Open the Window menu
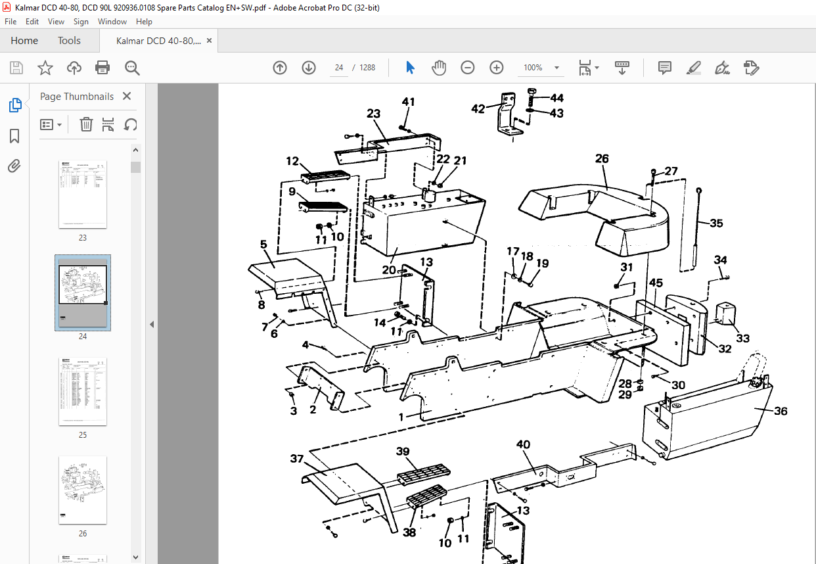The width and height of the screenshot is (816, 564). [x=112, y=22]
